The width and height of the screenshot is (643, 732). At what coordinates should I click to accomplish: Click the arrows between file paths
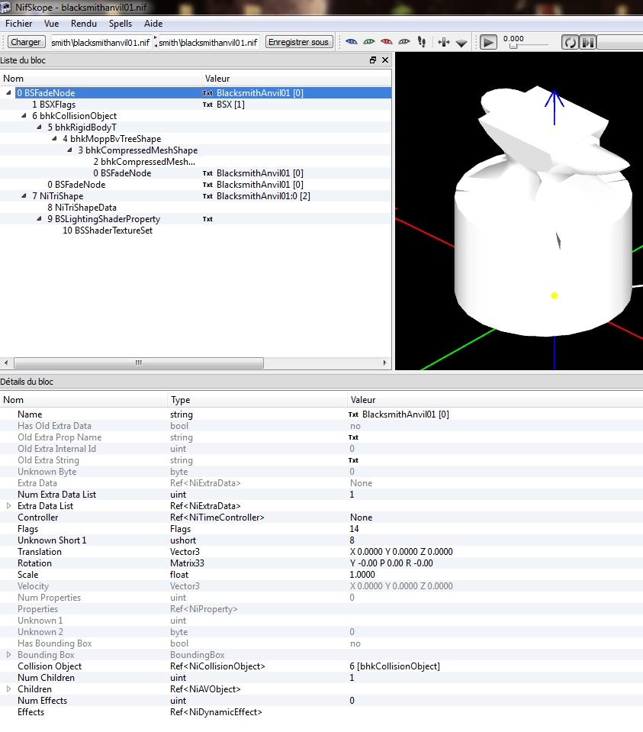156,42
